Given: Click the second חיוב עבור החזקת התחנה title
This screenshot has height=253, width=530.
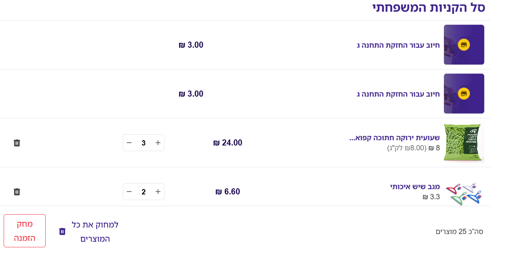Looking at the screenshot, I should 398,94.
